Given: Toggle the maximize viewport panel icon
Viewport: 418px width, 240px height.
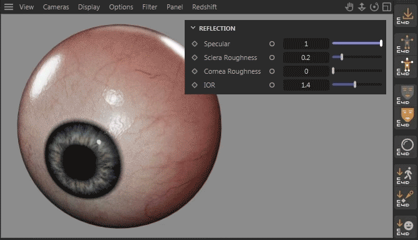Looking at the screenshot, I should [387, 7].
